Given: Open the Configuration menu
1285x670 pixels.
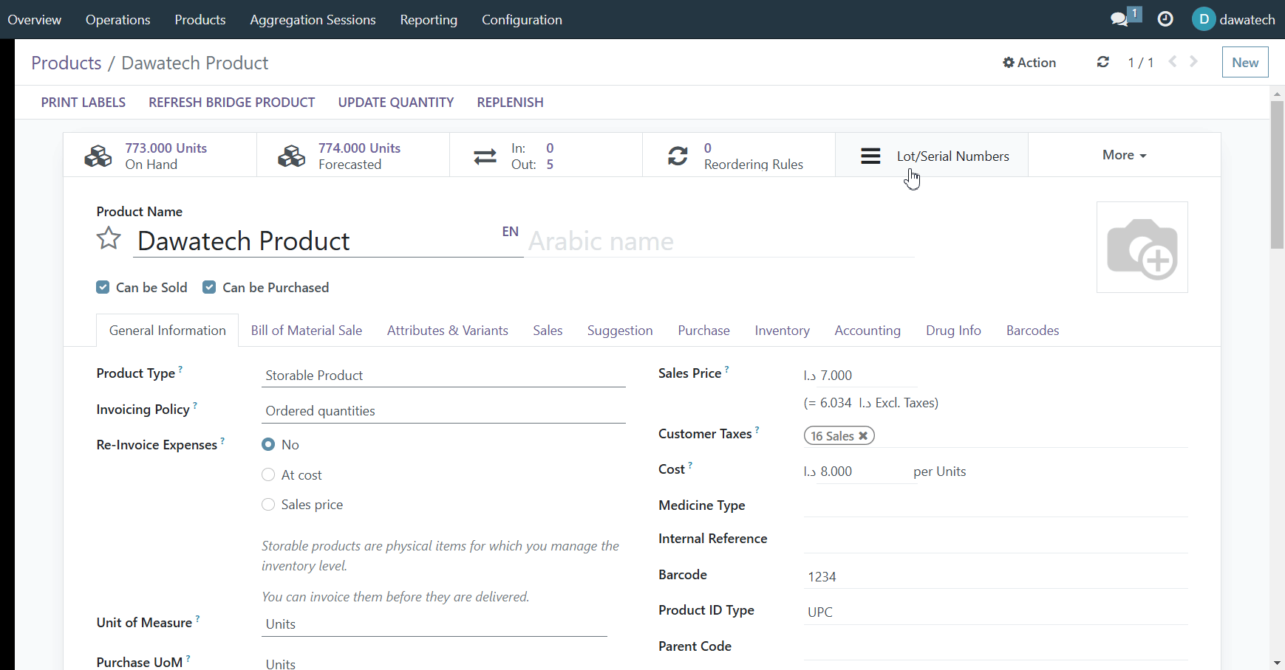Looking at the screenshot, I should click(522, 20).
